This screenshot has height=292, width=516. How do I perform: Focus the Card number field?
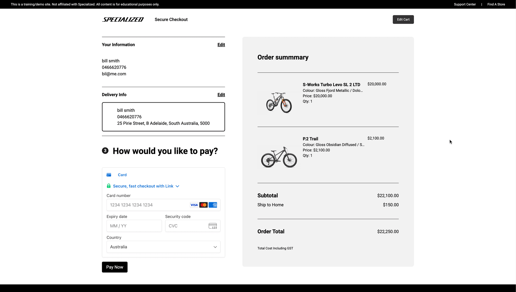[164, 205]
